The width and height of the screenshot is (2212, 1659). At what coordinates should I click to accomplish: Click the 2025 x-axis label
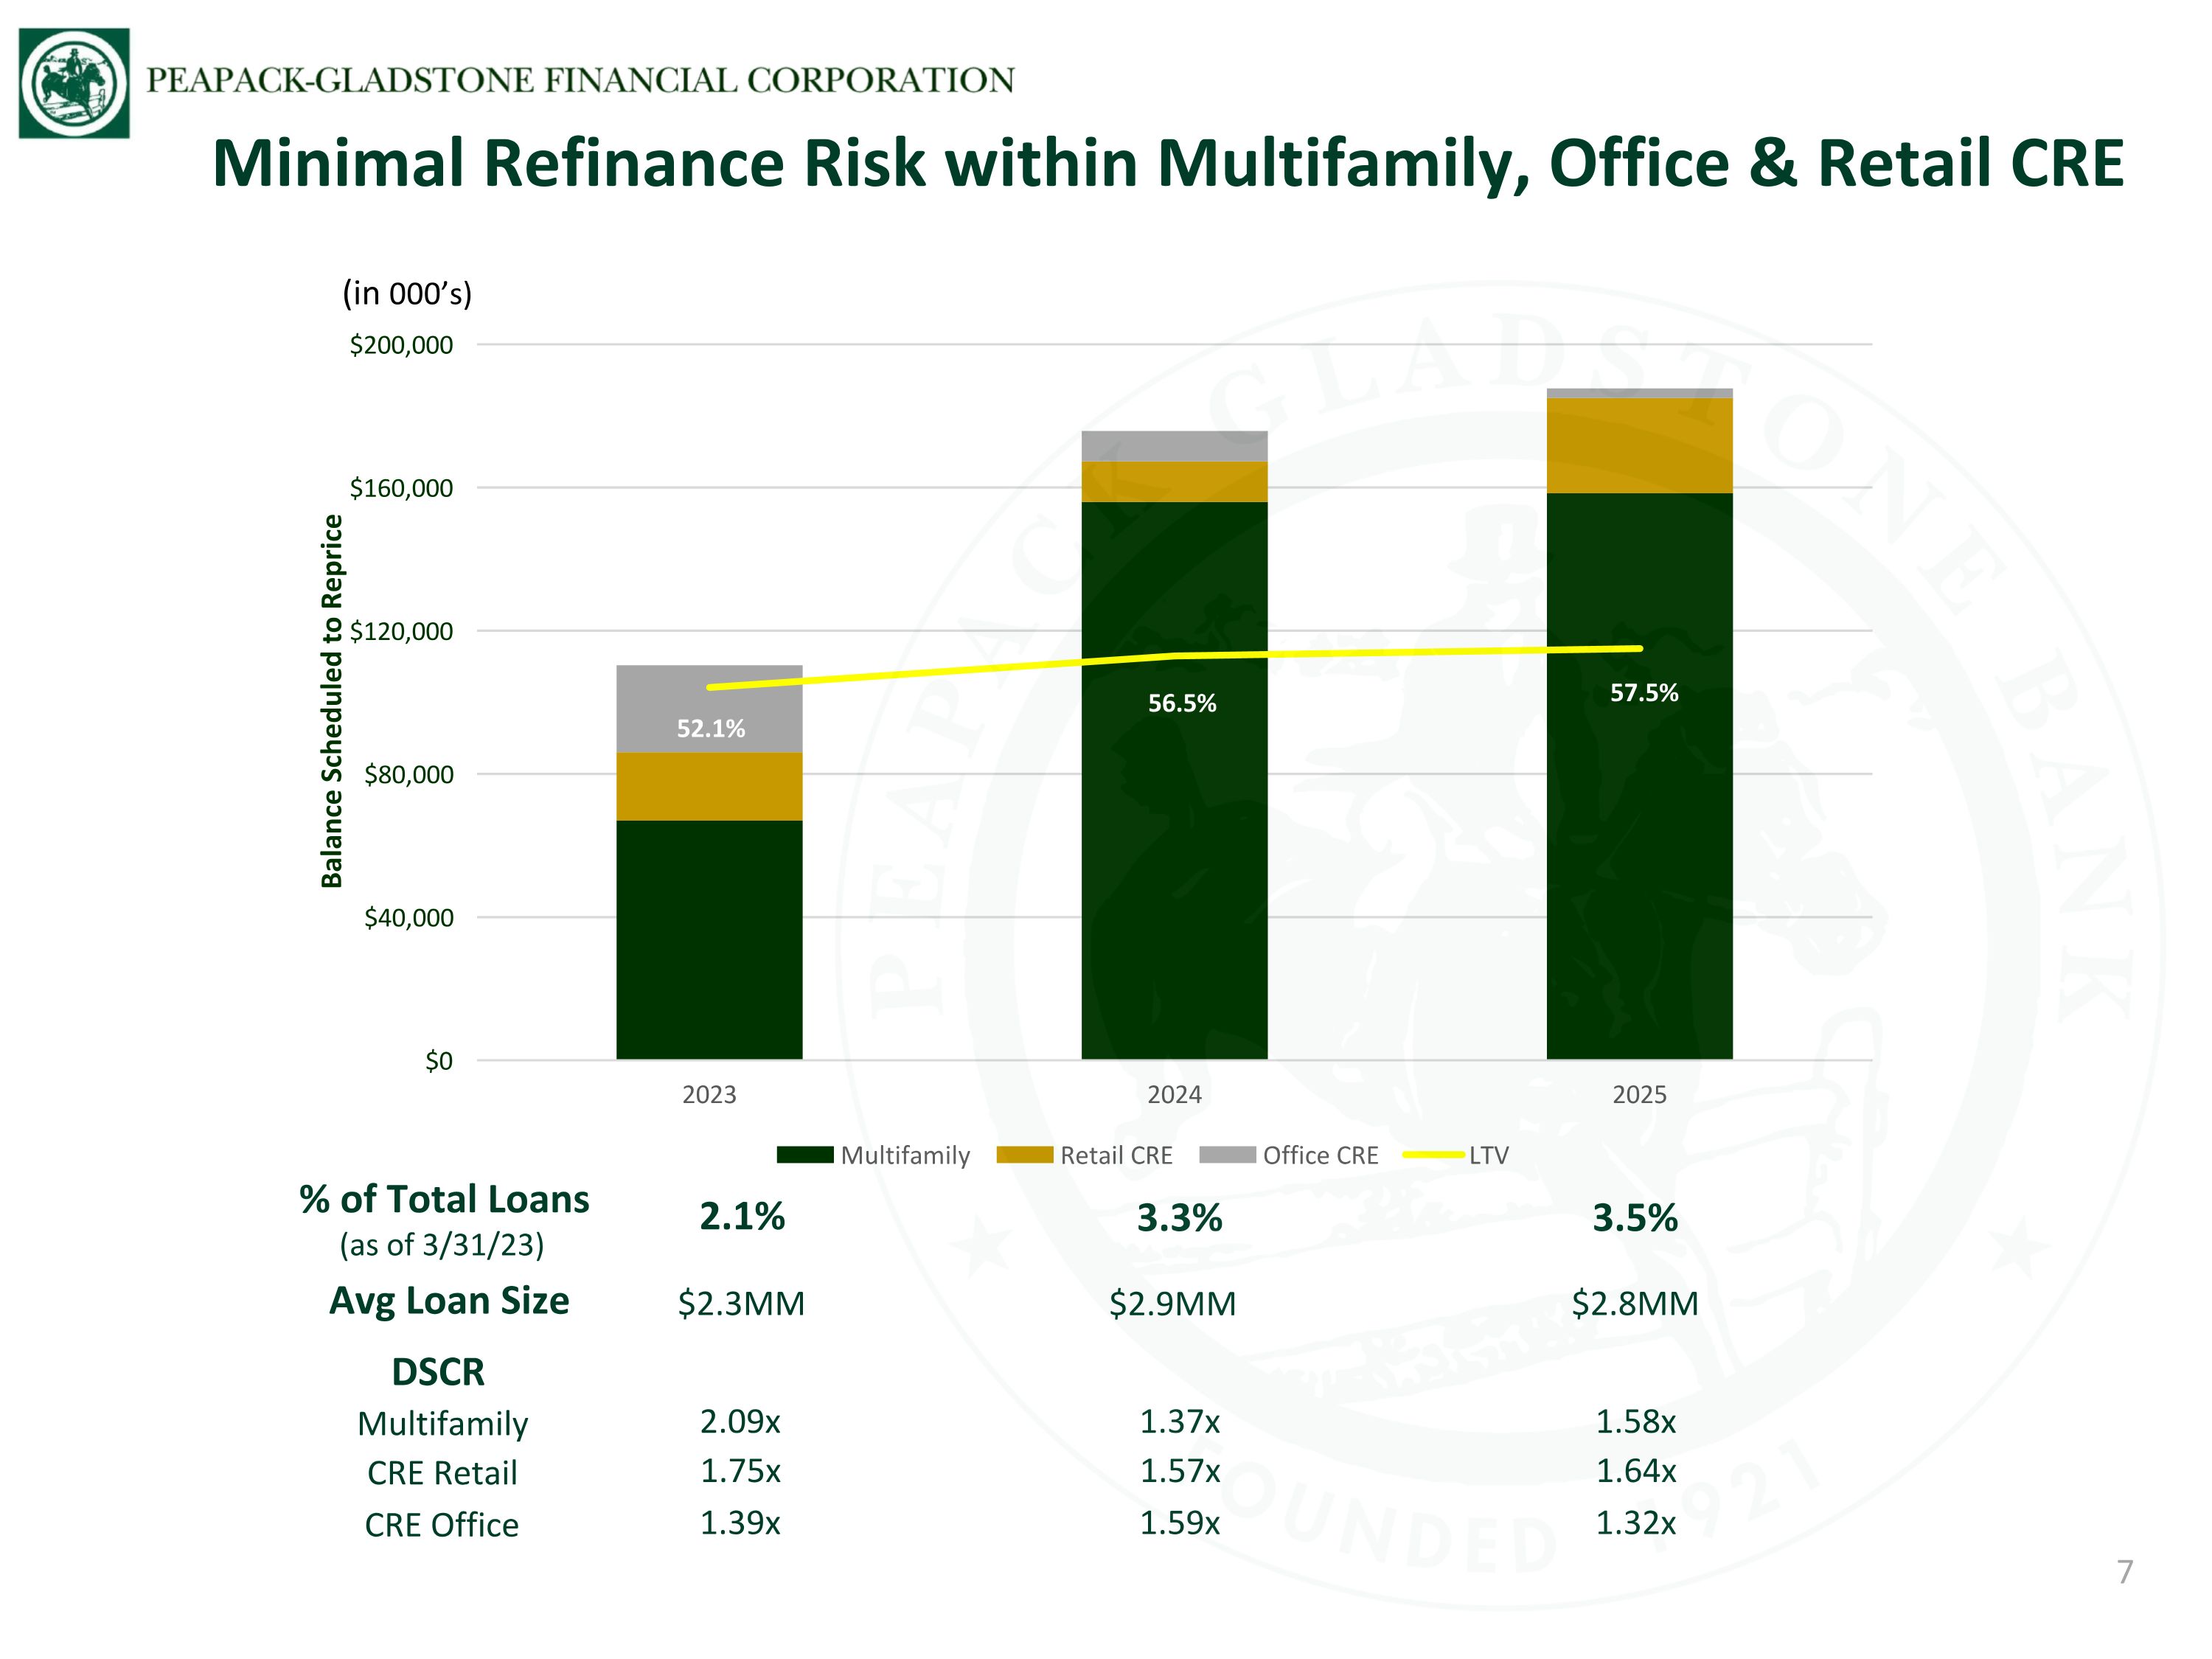tap(1639, 1094)
